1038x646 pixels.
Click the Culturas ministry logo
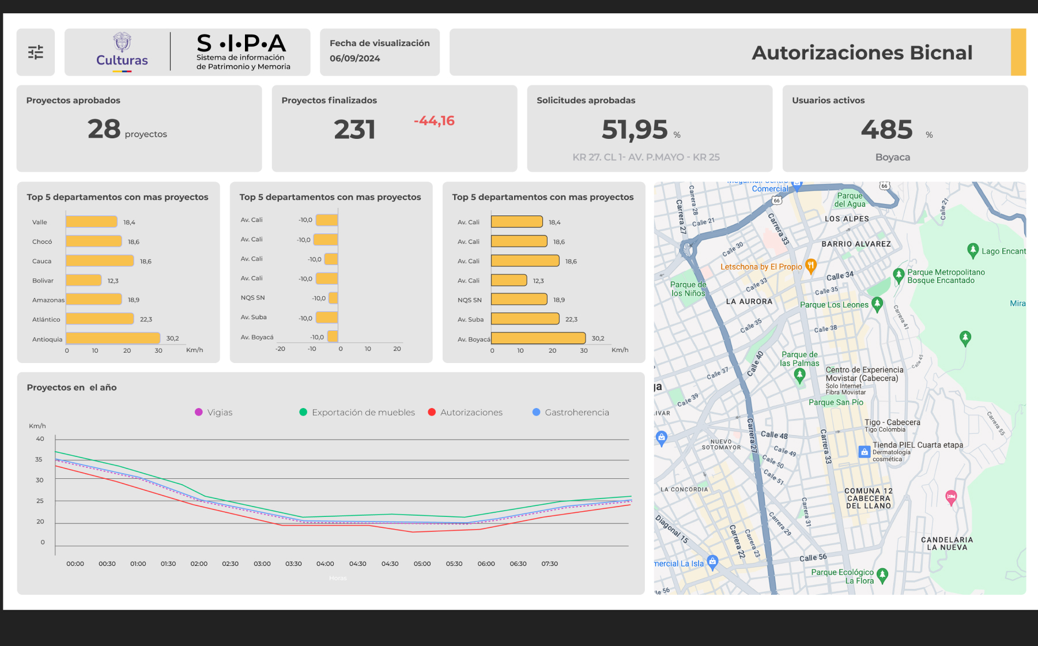[x=122, y=52]
